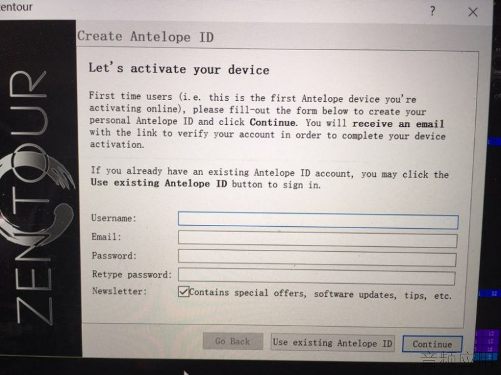Open the help question mark in the title bar

432,11
